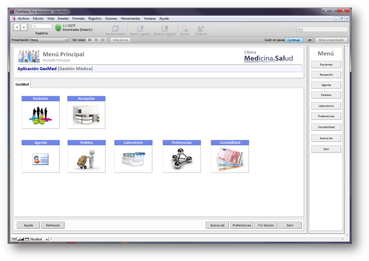Switch to list view icon

click(96, 40)
